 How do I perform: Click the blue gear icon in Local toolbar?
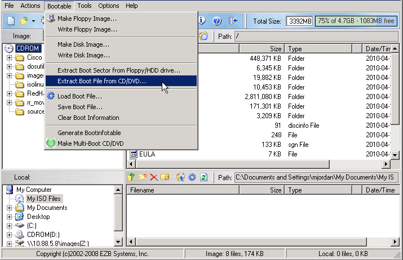(x=192, y=177)
